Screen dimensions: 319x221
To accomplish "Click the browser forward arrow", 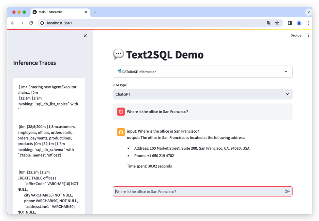I will click(22, 23).
